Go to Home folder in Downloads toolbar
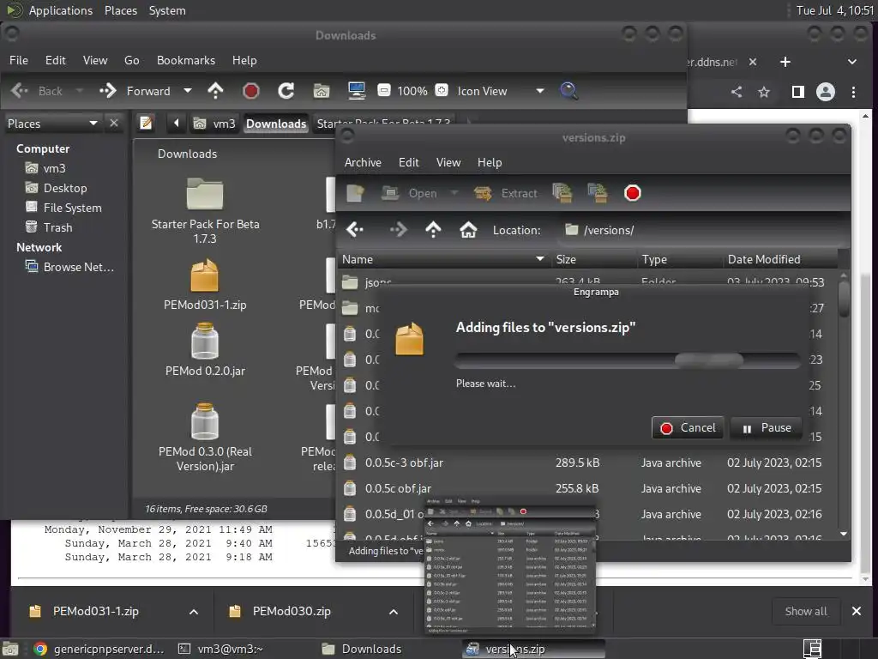The image size is (878, 659). pos(322,91)
